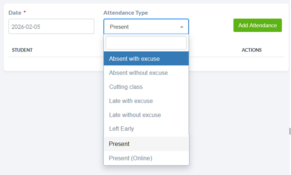Click the Attendance Type combo box
The width and height of the screenshot is (291, 175).
click(x=143, y=27)
